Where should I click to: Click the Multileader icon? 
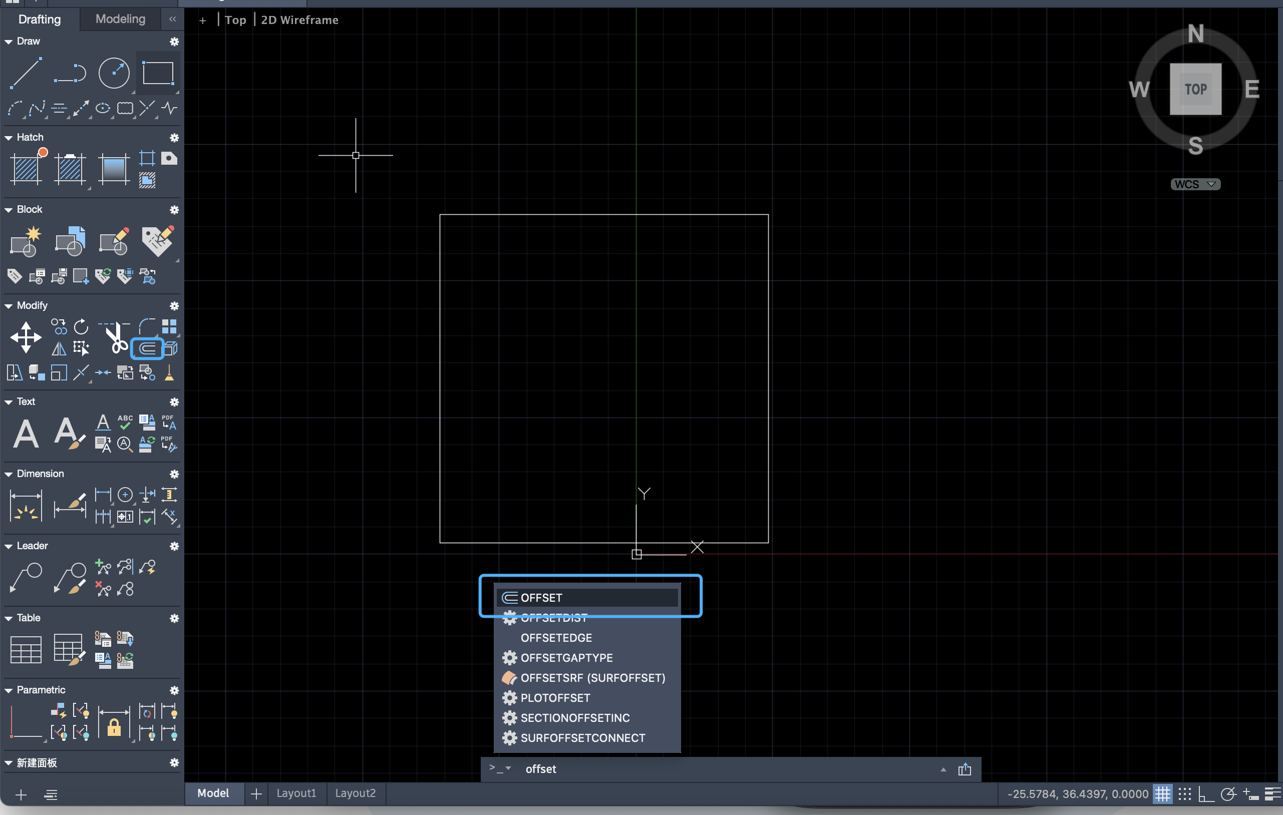26,578
